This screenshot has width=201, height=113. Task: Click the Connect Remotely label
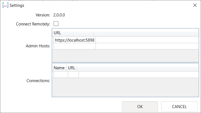tap(33, 24)
